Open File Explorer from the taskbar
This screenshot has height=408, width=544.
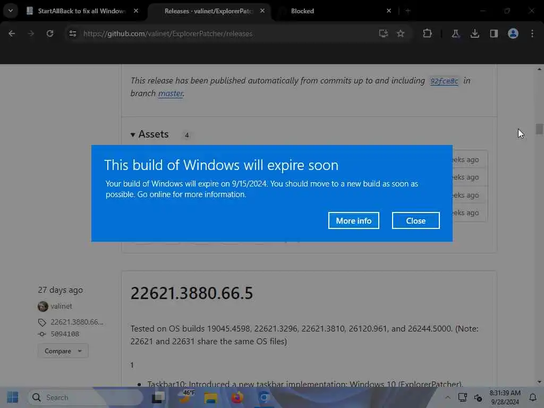click(x=210, y=397)
